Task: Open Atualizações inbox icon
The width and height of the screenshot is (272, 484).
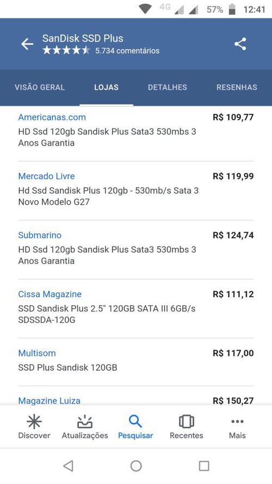Action: point(85,421)
